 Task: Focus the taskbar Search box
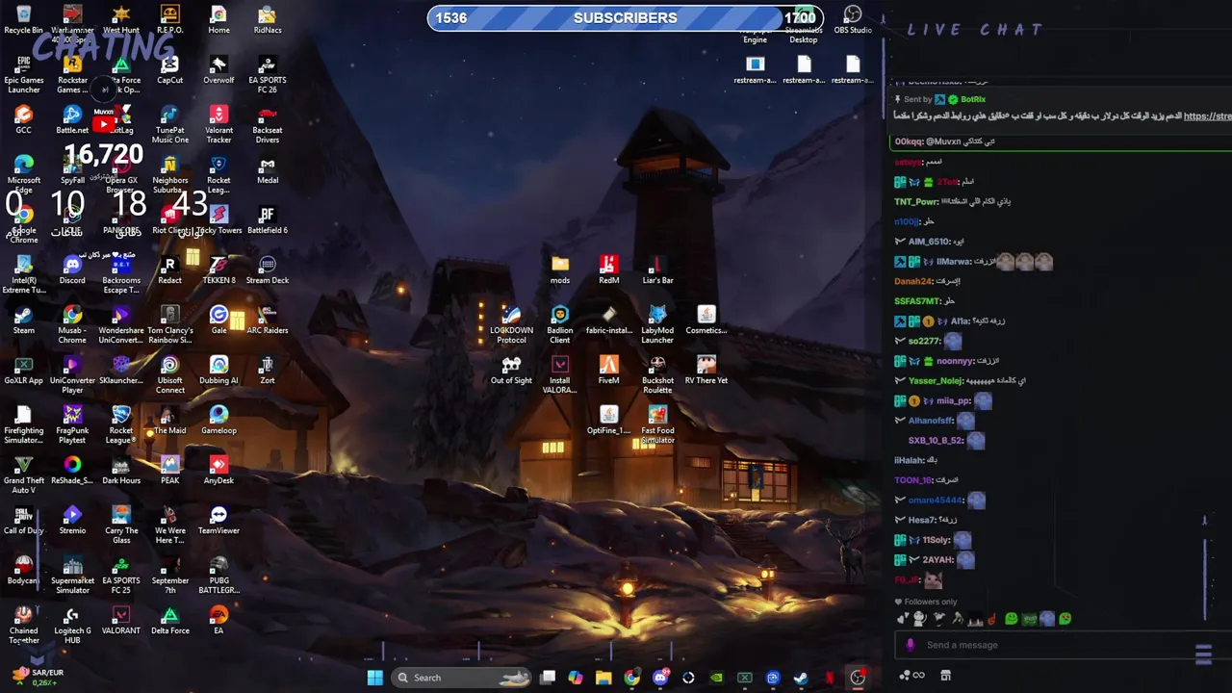click(463, 678)
